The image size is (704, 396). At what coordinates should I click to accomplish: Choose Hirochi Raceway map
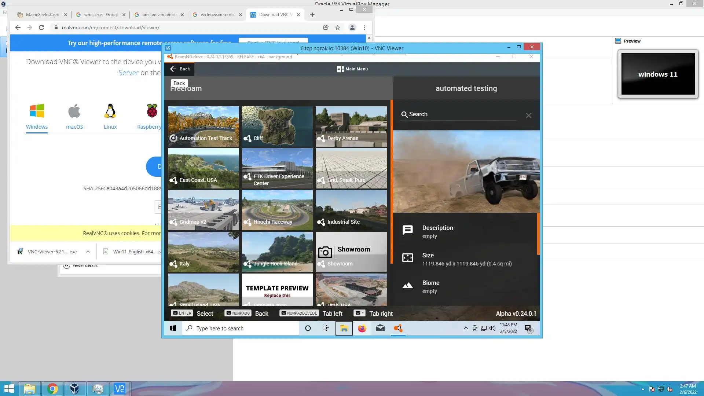click(277, 210)
